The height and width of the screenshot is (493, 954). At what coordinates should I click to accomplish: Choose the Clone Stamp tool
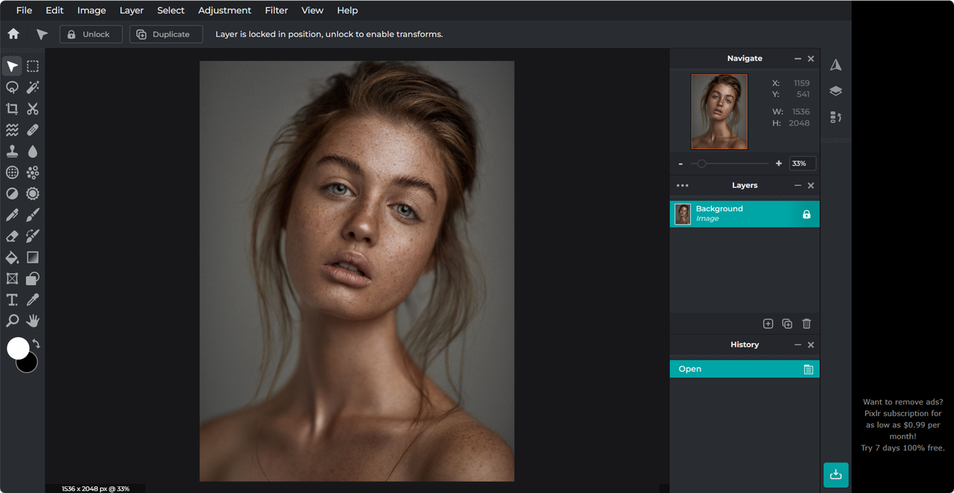[x=12, y=151]
